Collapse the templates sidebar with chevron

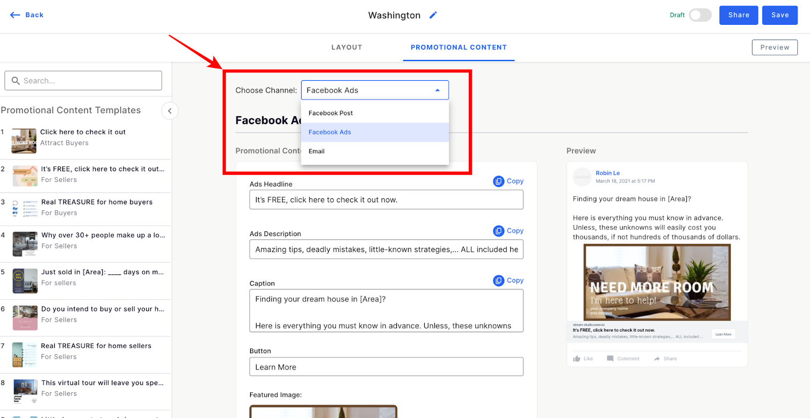[170, 111]
